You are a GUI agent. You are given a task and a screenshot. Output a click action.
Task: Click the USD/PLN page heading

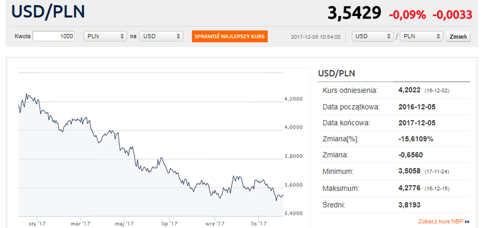(48, 12)
